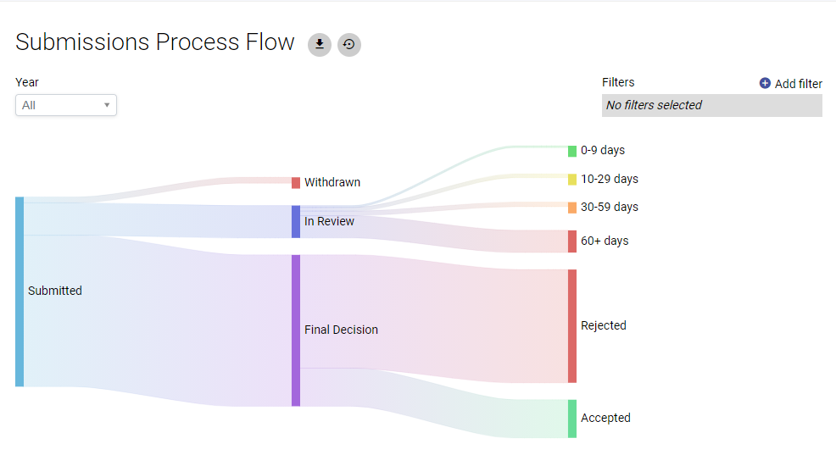This screenshot has height=466, width=836.
Task: Open the Year dropdown
Action: tap(66, 105)
